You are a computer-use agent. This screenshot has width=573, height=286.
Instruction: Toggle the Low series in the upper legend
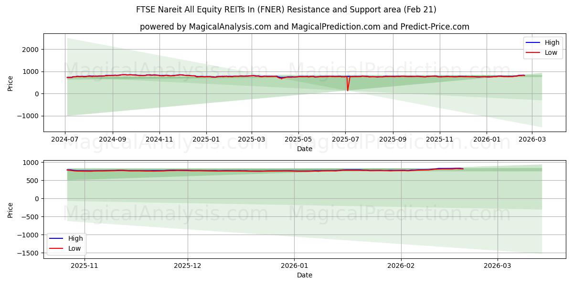[x=552, y=52]
